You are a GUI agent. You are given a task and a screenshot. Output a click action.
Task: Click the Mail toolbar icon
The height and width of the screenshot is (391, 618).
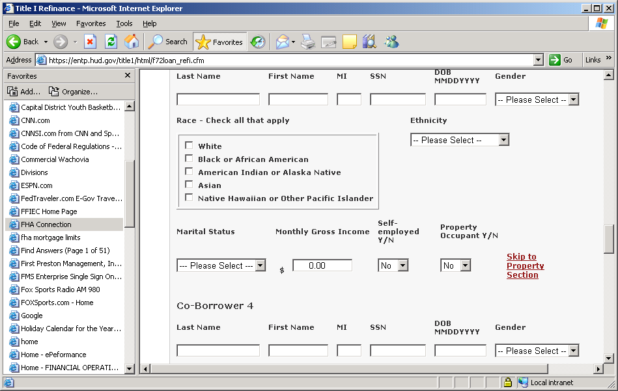pyautogui.click(x=283, y=42)
